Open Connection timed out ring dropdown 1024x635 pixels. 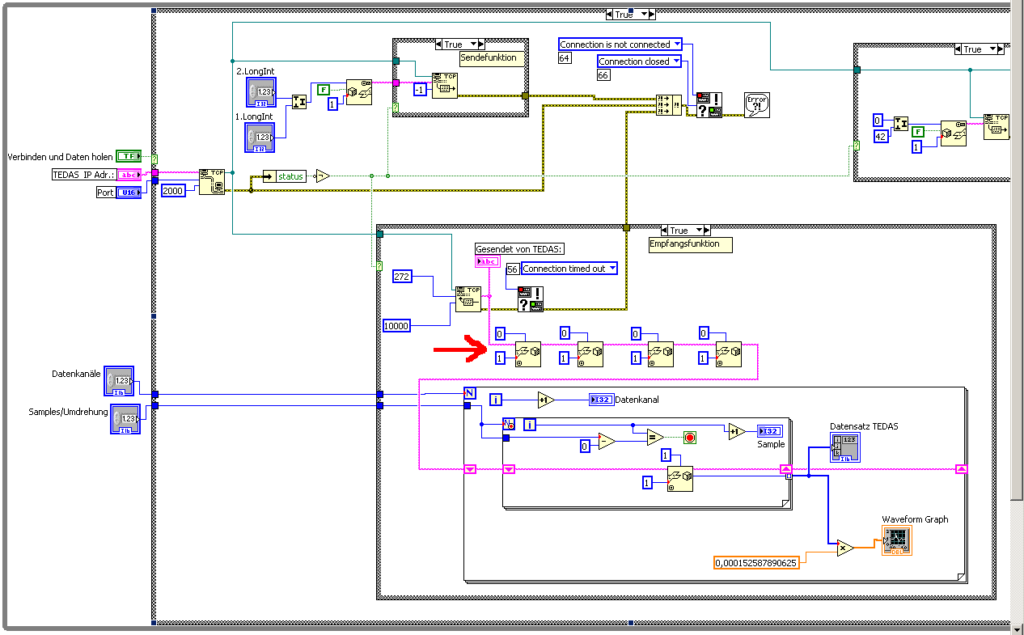coord(611,268)
